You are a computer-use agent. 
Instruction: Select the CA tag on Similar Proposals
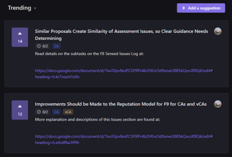[x=56, y=46]
